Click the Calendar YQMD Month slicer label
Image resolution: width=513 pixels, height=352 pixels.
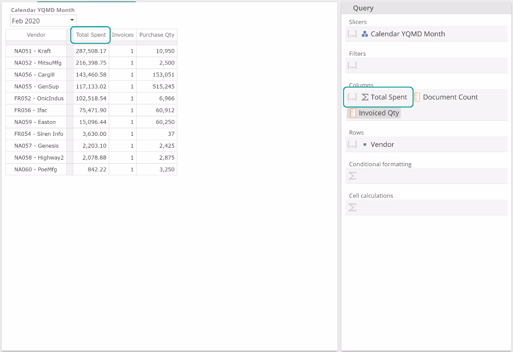click(407, 34)
